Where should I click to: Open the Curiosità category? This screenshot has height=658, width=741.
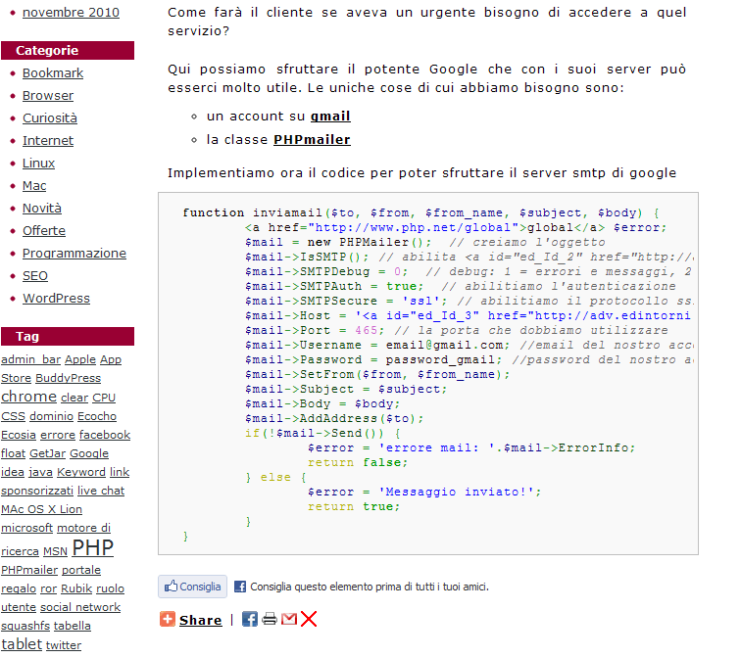pyautogui.click(x=50, y=118)
